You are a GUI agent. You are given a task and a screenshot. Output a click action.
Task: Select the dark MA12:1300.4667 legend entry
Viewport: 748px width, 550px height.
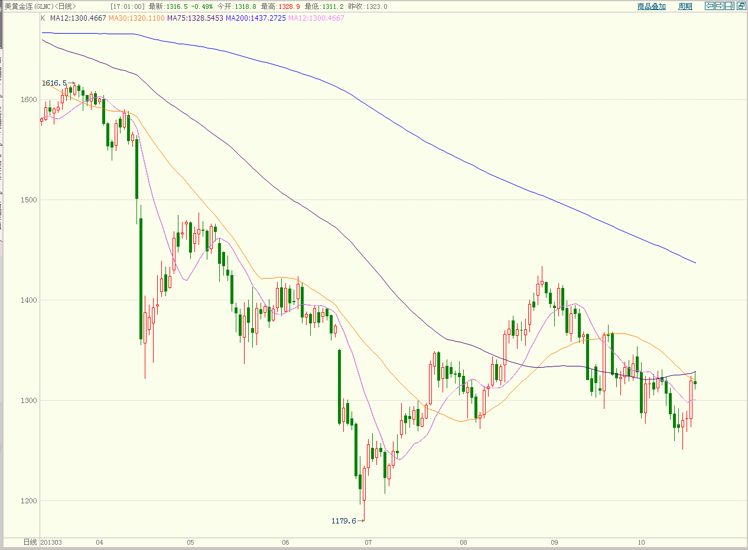[x=78, y=18]
